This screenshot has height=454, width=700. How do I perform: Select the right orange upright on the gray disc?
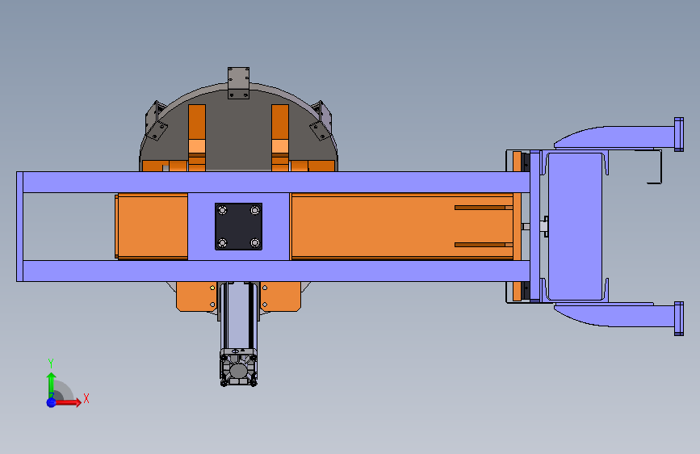point(280,137)
